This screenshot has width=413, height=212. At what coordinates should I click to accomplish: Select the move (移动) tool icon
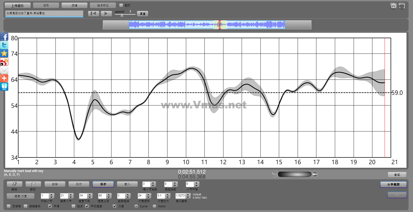tap(33, 184)
